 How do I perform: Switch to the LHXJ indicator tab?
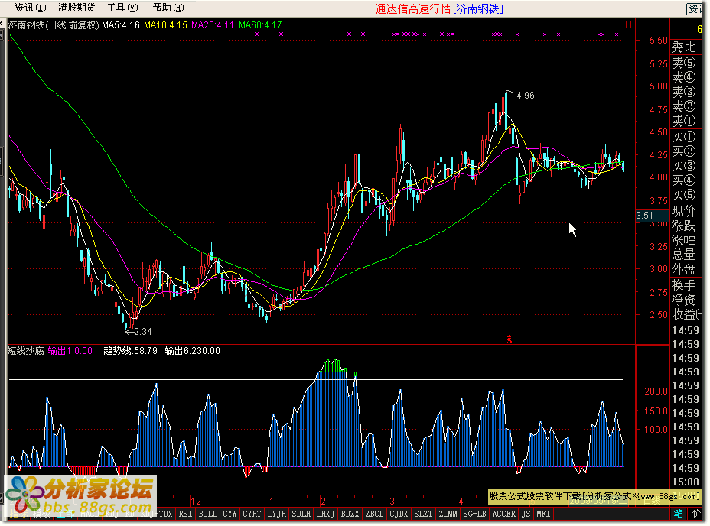coord(326,514)
